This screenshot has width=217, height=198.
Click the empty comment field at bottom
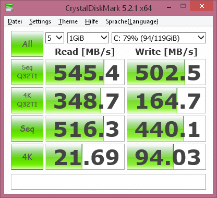[x=108, y=182]
